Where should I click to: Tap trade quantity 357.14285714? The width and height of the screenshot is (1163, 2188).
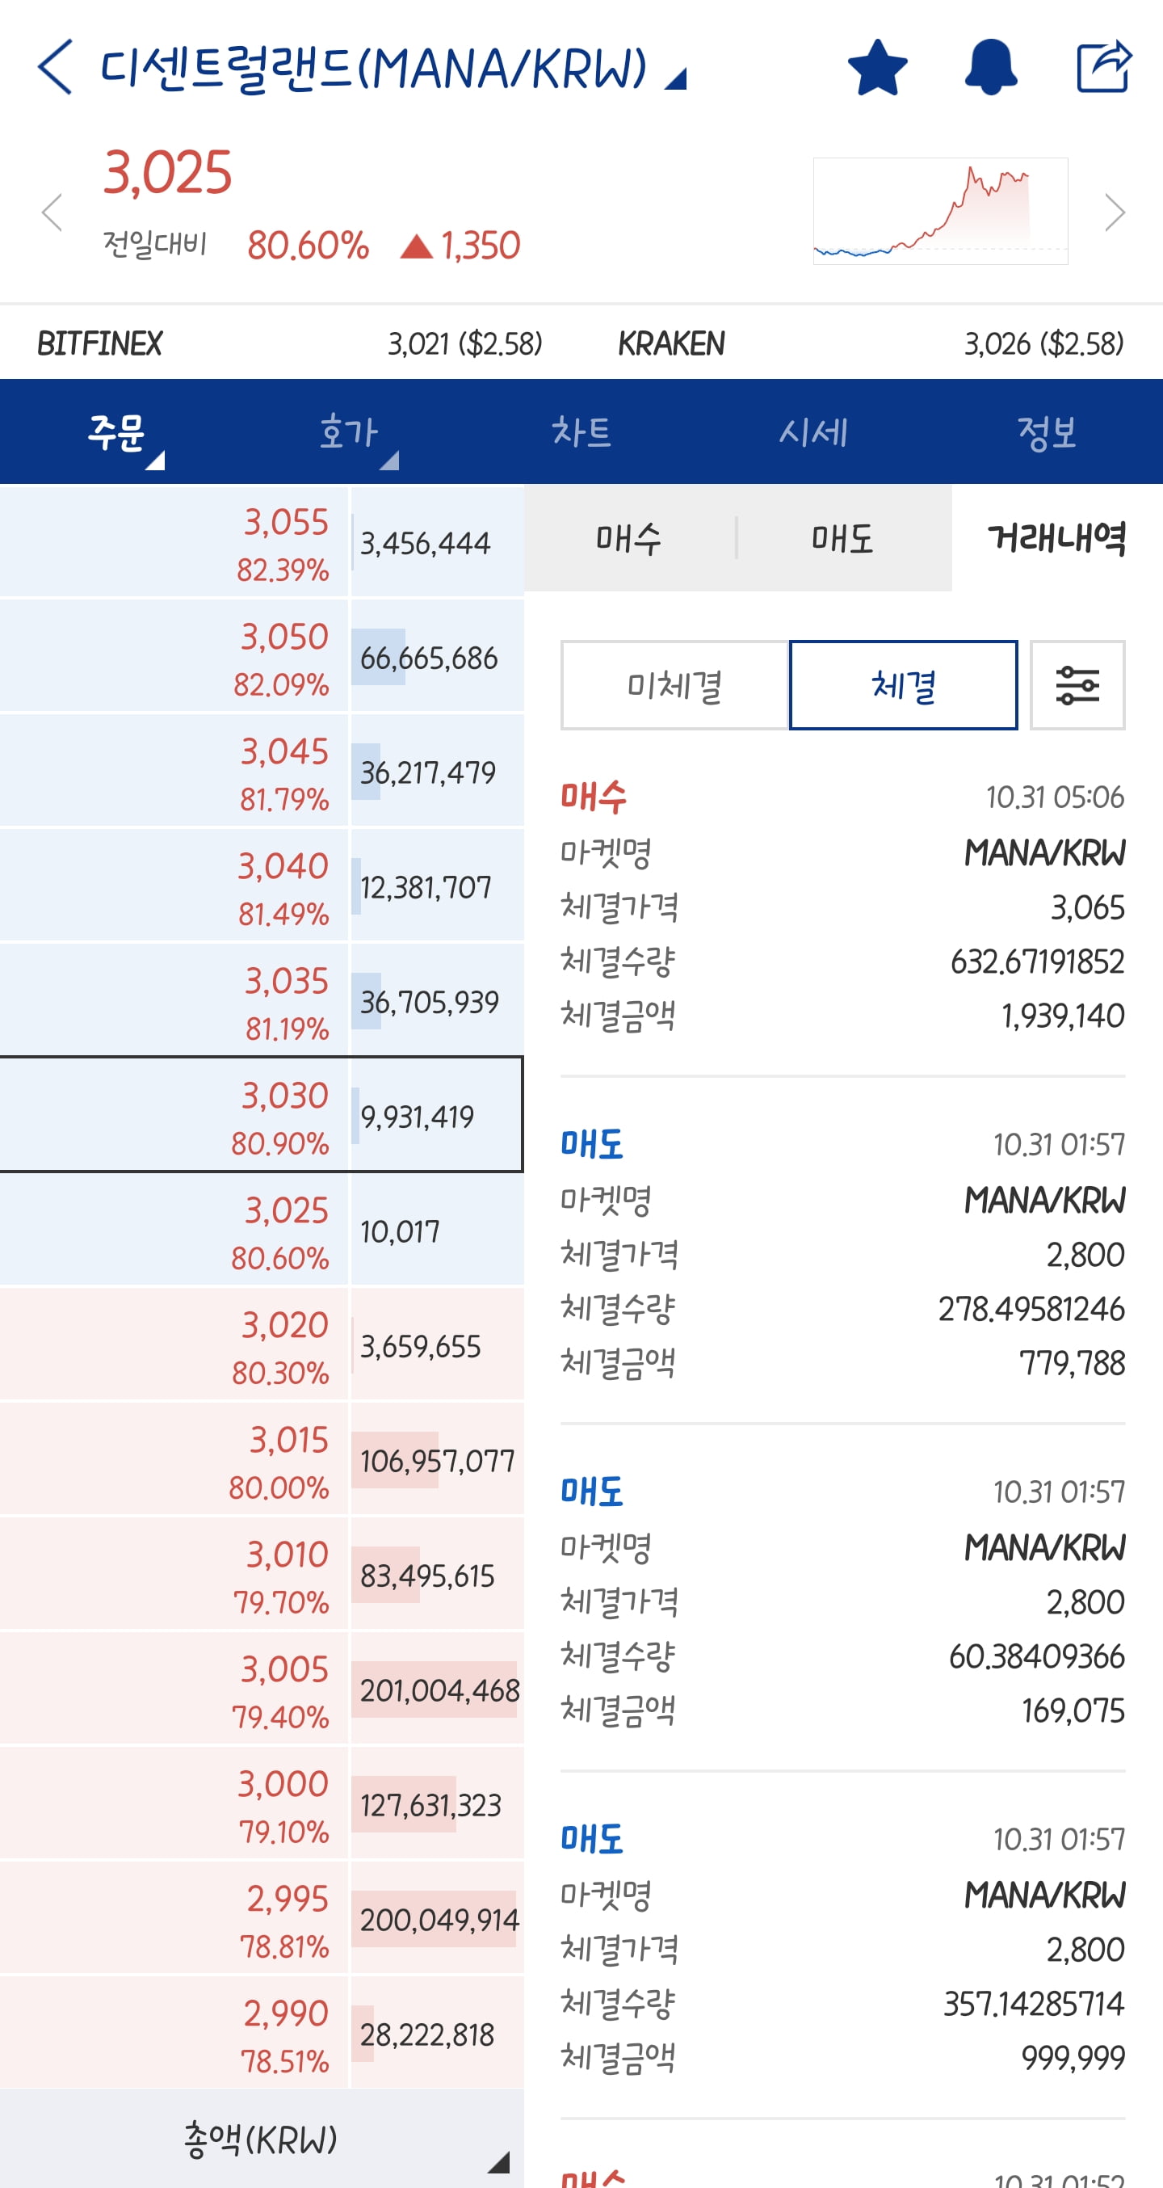coord(1034,2003)
